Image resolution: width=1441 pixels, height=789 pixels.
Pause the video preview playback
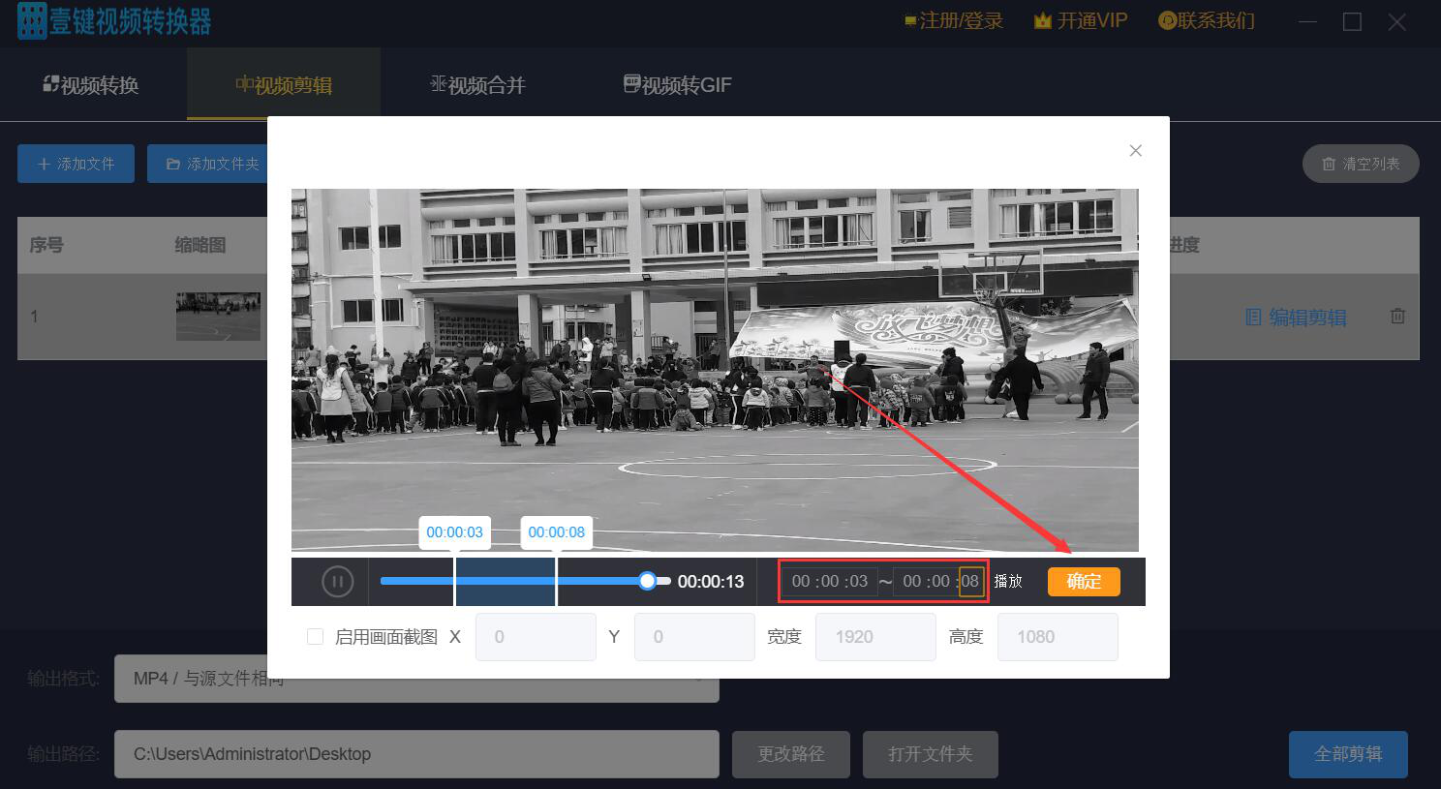[x=337, y=581]
